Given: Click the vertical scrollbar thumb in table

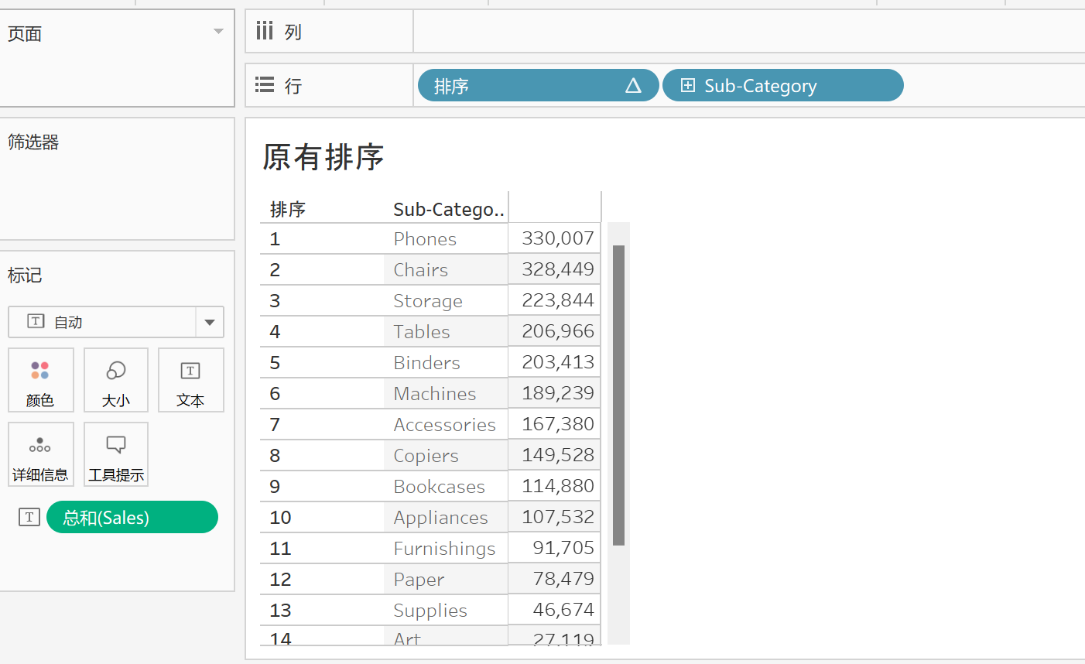Looking at the screenshot, I should [x=618, y=395].
